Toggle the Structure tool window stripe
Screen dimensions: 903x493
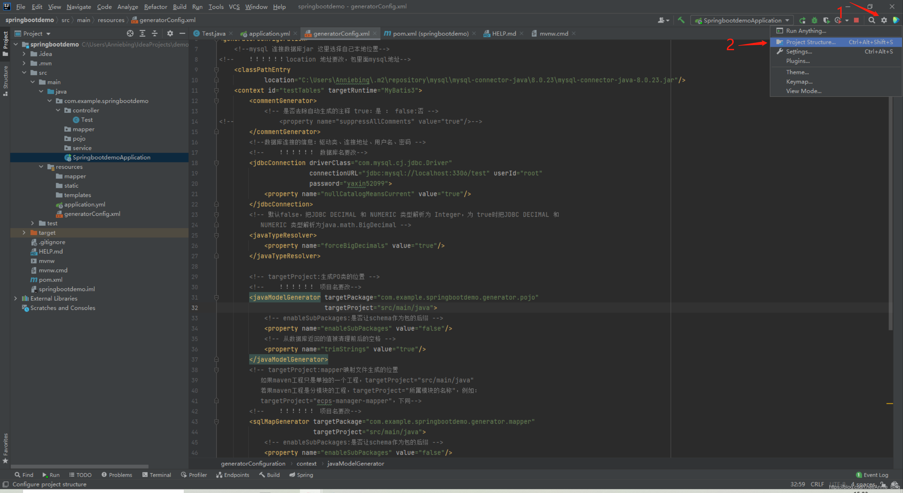(x=5, y=81)
